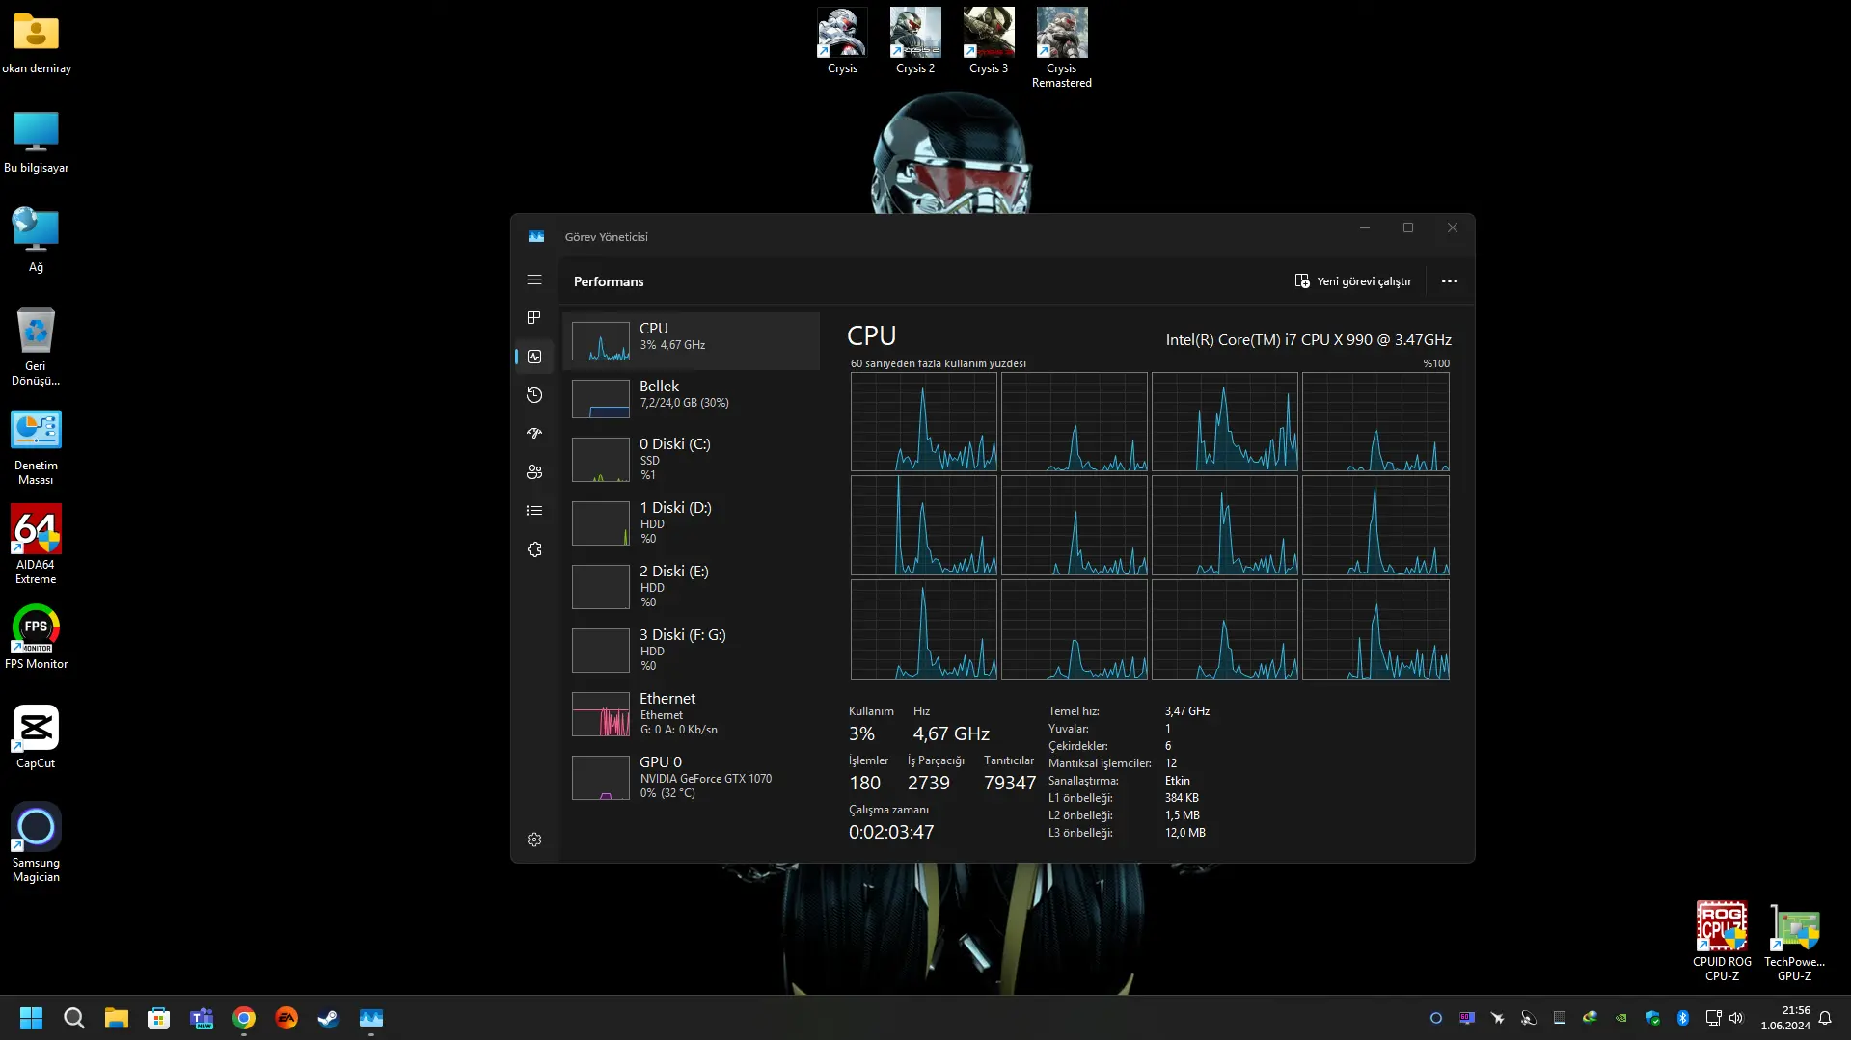1851x1040 pixels.
Task: Open Startup apps icon in Task Manager sidebar
Action: coord(534,434)
